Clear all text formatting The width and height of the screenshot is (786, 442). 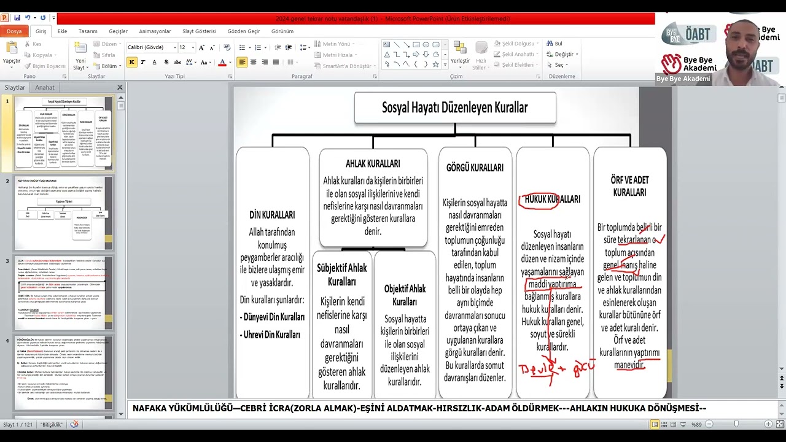coord(227,47)
